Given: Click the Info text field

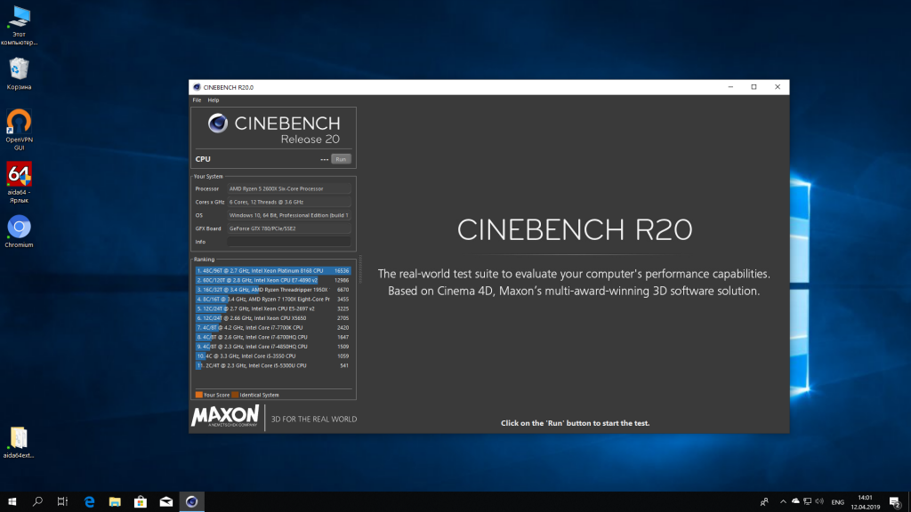Looking at the screenshot, I should (x=289, y=241).
